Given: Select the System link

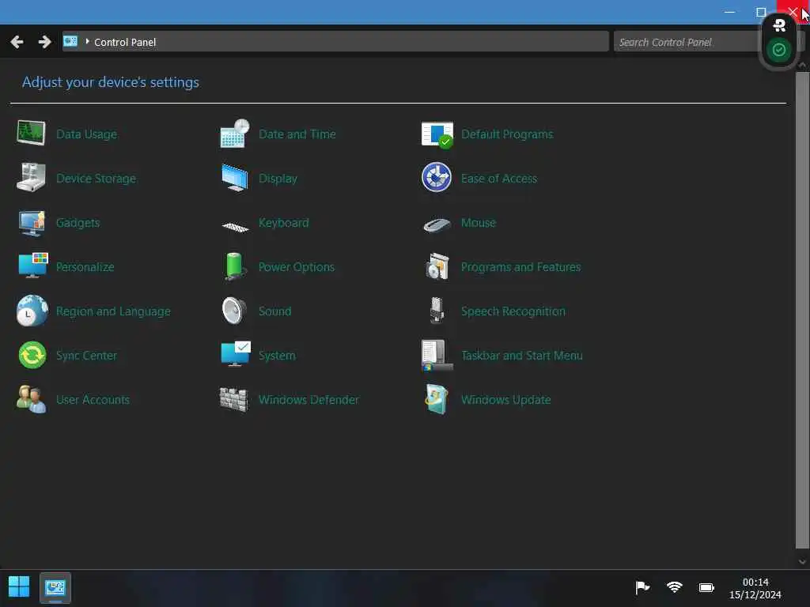Looking at the screenshot, I should click(277, 356).
